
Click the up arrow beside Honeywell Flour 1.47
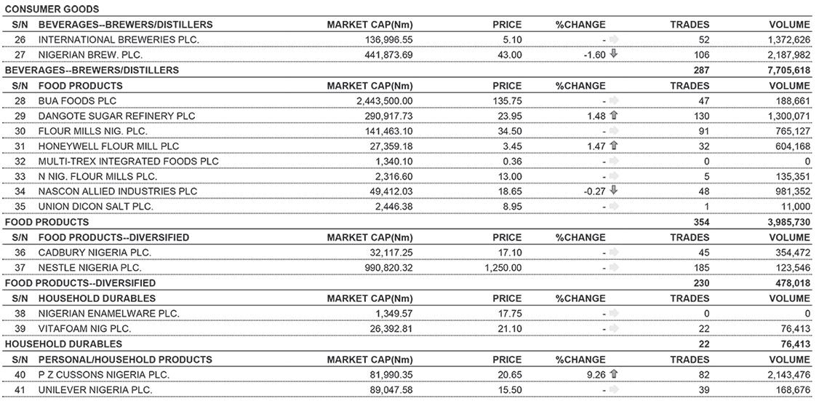tap(614, 146)
